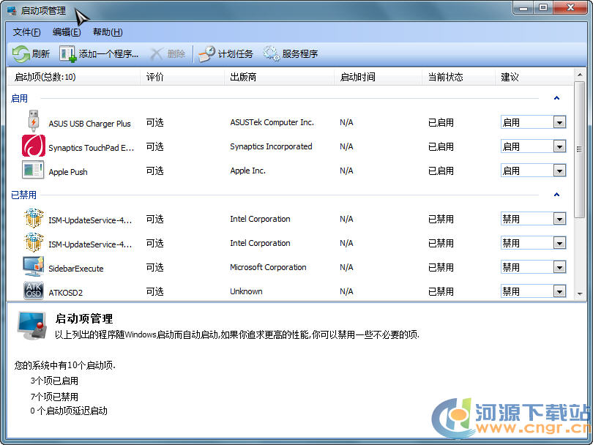Click the Add a program (添加一个程序) icon
This screenshot has width=593, height=445.
pos(67,53)
